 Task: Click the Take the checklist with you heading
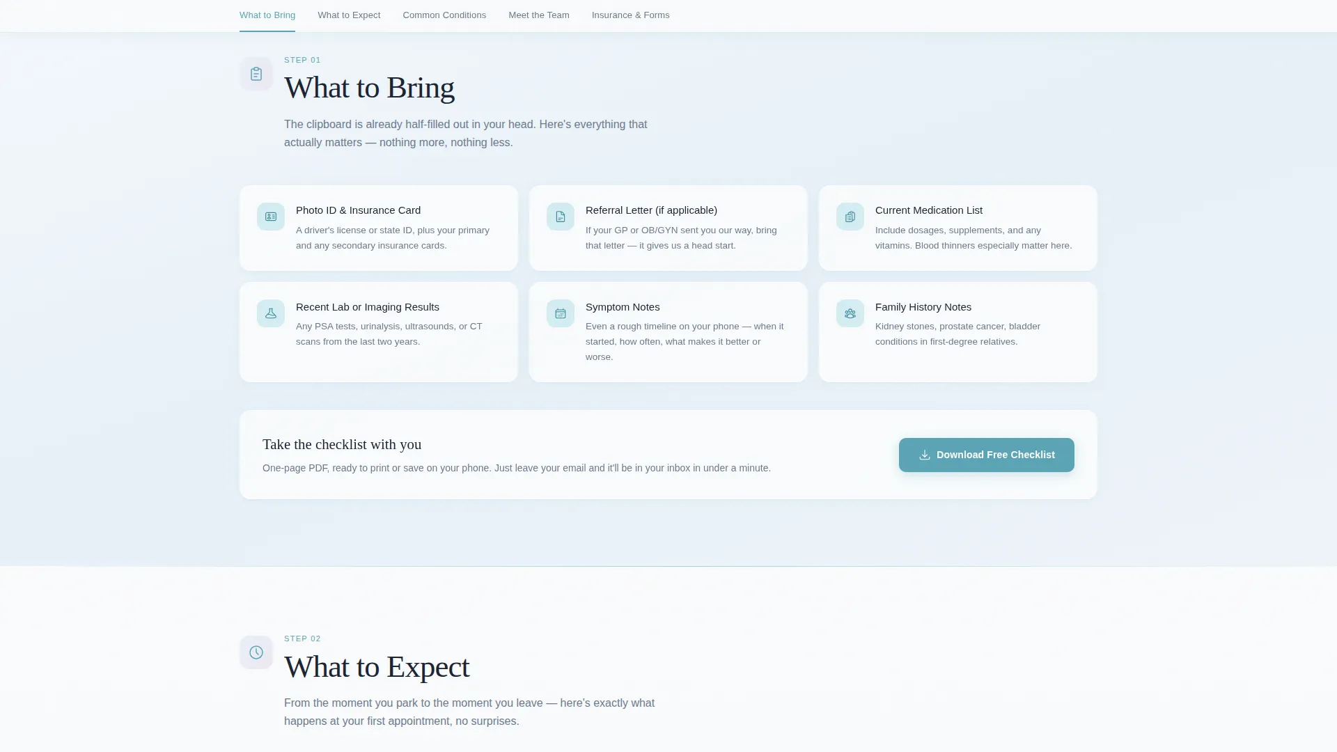[x=342, y=444]
